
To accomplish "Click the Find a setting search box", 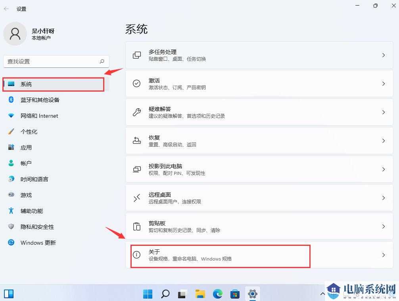I will pyautogui.click(x=56, y=61).
